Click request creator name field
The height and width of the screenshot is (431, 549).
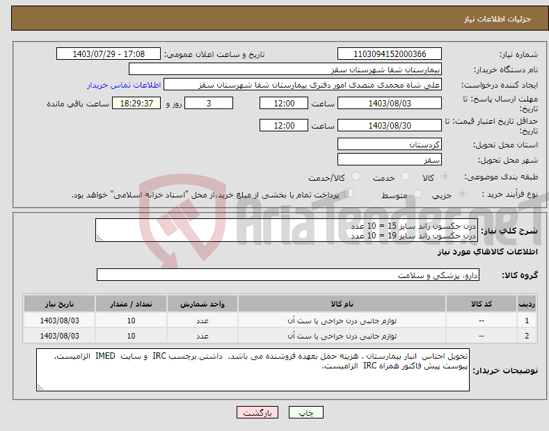click(x=303, y=85)
